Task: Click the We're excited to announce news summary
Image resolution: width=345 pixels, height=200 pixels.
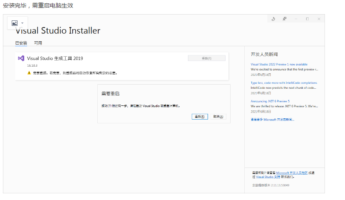Action: click(x=284, y=69)
